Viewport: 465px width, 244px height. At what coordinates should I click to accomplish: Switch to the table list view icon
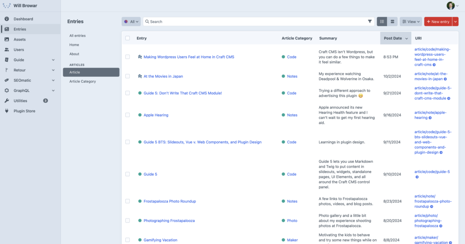[x=382, y=22]
